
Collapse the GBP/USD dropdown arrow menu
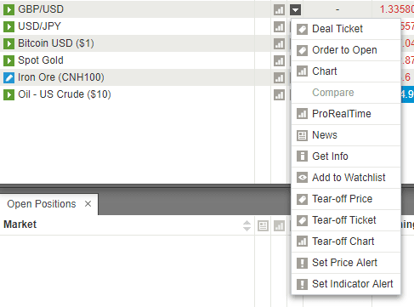[295, 9]
